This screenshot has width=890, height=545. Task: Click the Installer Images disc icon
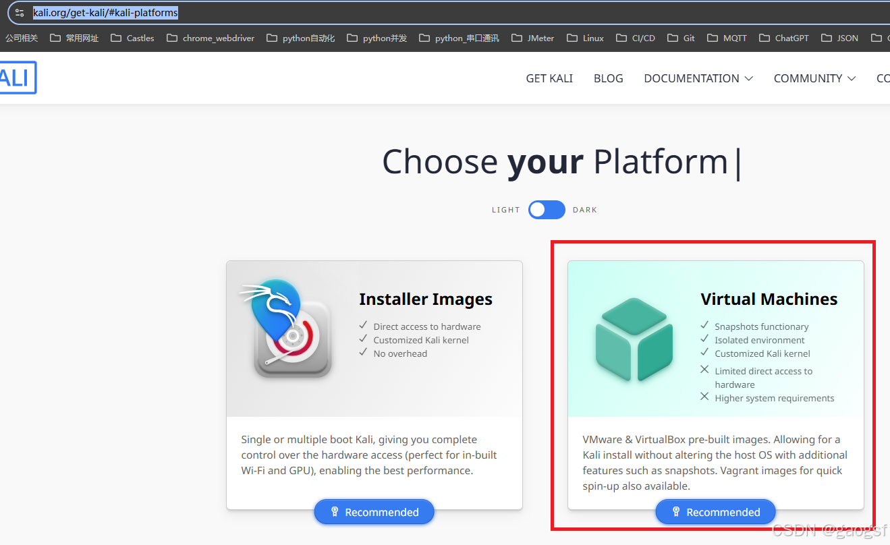tap(287, 328)
